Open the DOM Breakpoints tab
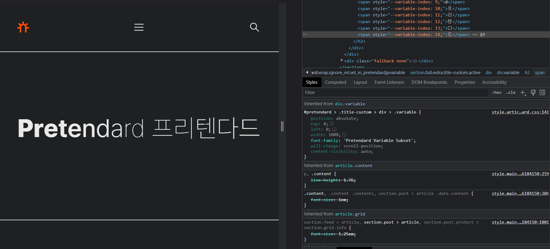Viewport: 550px width, 249px height. pyautogui.click(x=429, y=82)
